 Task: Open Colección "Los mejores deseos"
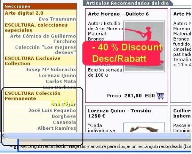(x=46, y=50)
